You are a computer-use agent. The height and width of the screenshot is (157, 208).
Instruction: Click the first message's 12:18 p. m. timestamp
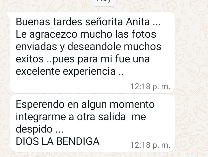(x=150, y=87)
